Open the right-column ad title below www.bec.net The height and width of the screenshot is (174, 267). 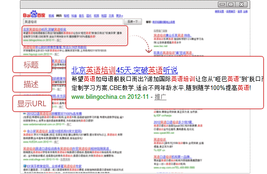(x=173, y=53)
